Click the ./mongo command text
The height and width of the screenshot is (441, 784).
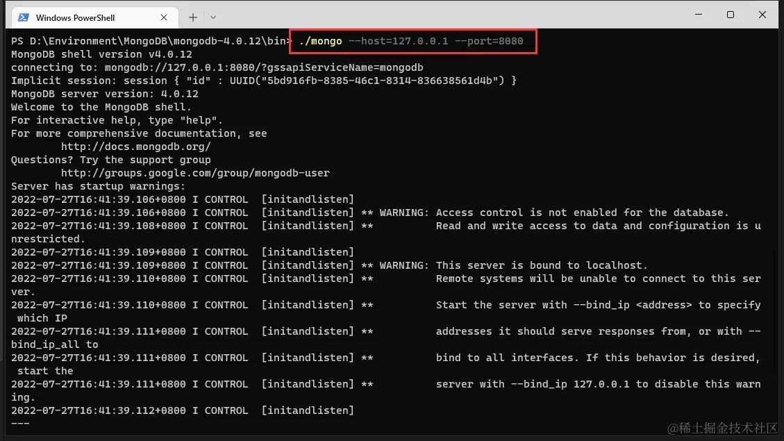321,41
